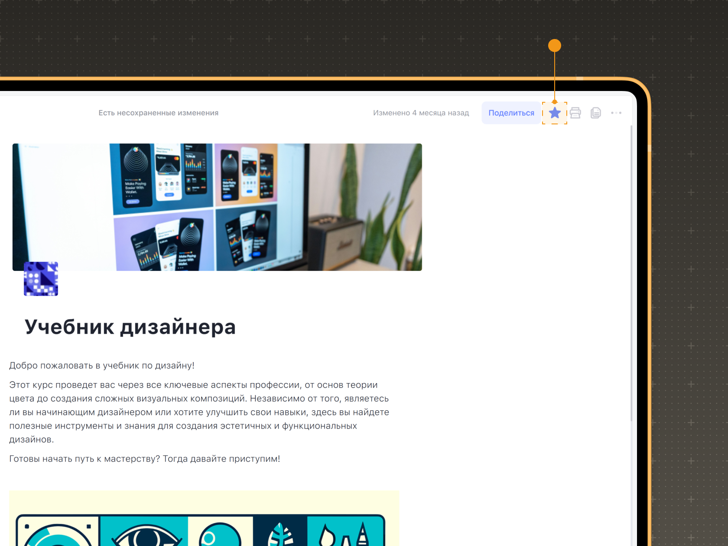Open the three-dot more options menu
728x546 pixels.
pos(616,113)
